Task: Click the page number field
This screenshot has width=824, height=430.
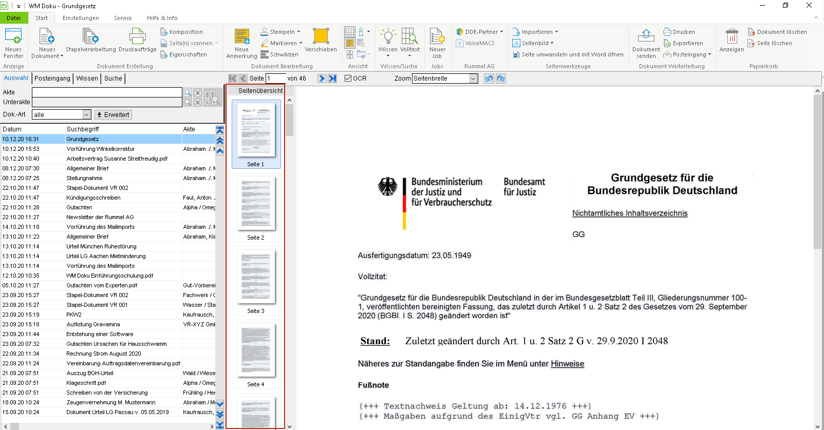Action: [275, 79]
